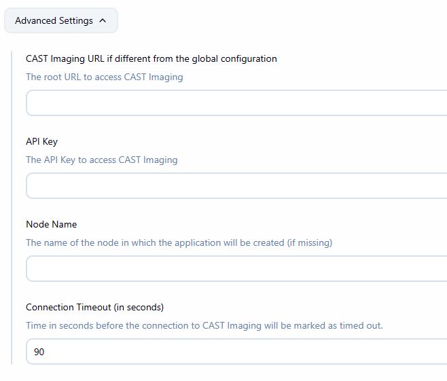Collapse the Advanced Settings section

[x=60, y=20]
